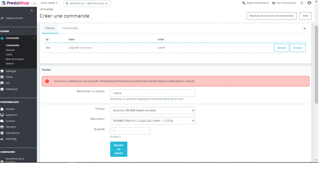The image size is (321, 180).
Task: Click the Clients person icon
Action: coord(2,77)
